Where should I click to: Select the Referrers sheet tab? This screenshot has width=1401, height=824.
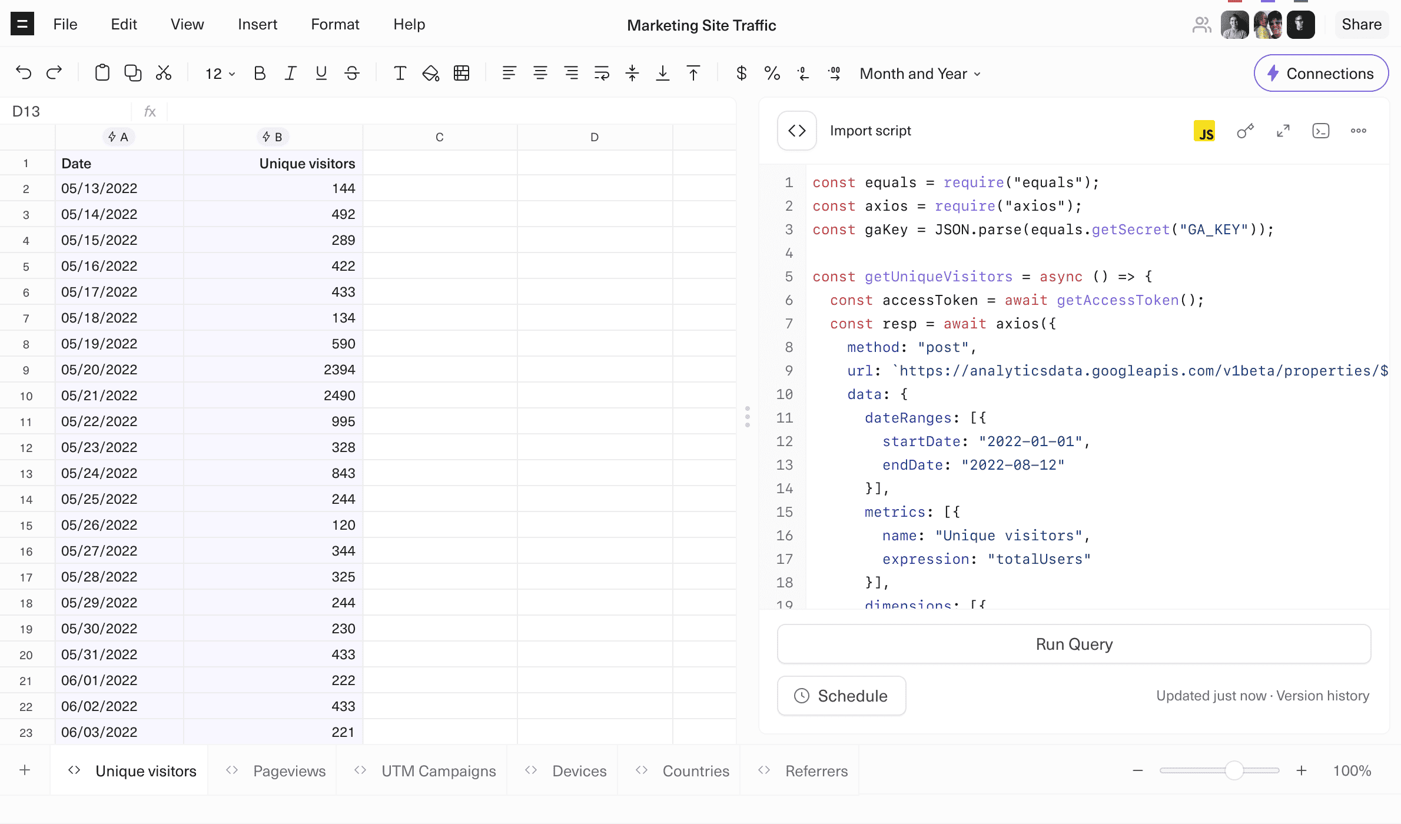(x=816, y=771)
